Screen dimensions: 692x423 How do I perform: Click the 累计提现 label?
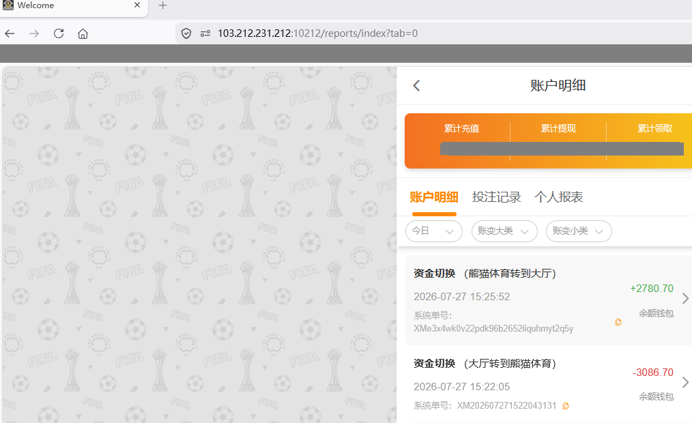558,128
